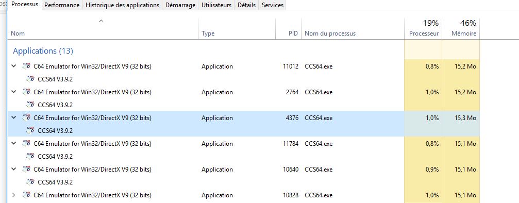Click the C64 Emulator icon for PID 10828

pyautogui.click(x=26, y=195)
